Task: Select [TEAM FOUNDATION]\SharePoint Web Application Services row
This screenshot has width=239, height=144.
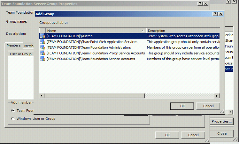Action: pyautogui.click(x=129, y=42)
